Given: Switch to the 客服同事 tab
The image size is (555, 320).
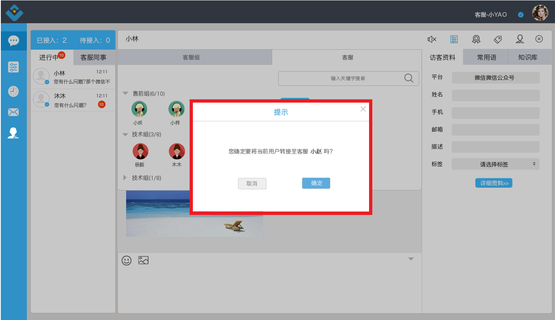Looking at the screenshot, I should point(94,57).
